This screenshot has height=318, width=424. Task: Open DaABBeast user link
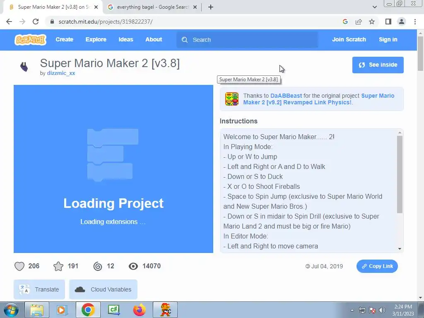286,96
